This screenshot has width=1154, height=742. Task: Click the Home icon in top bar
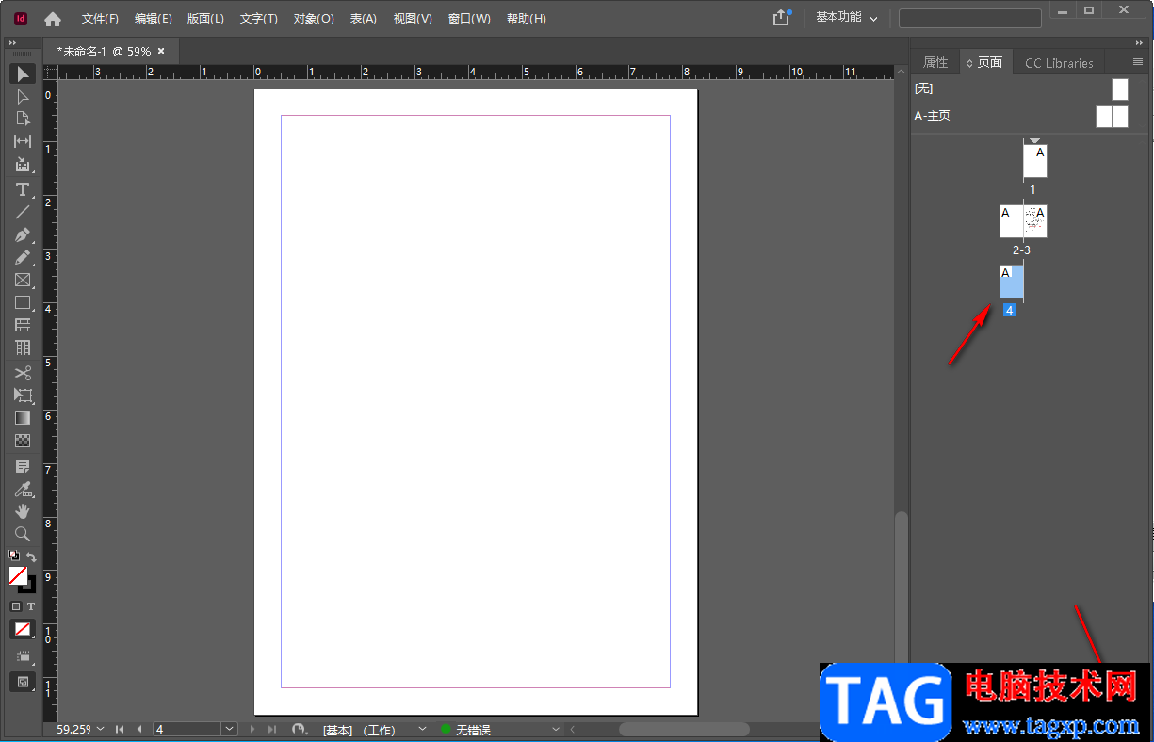[x=53, y=19]
